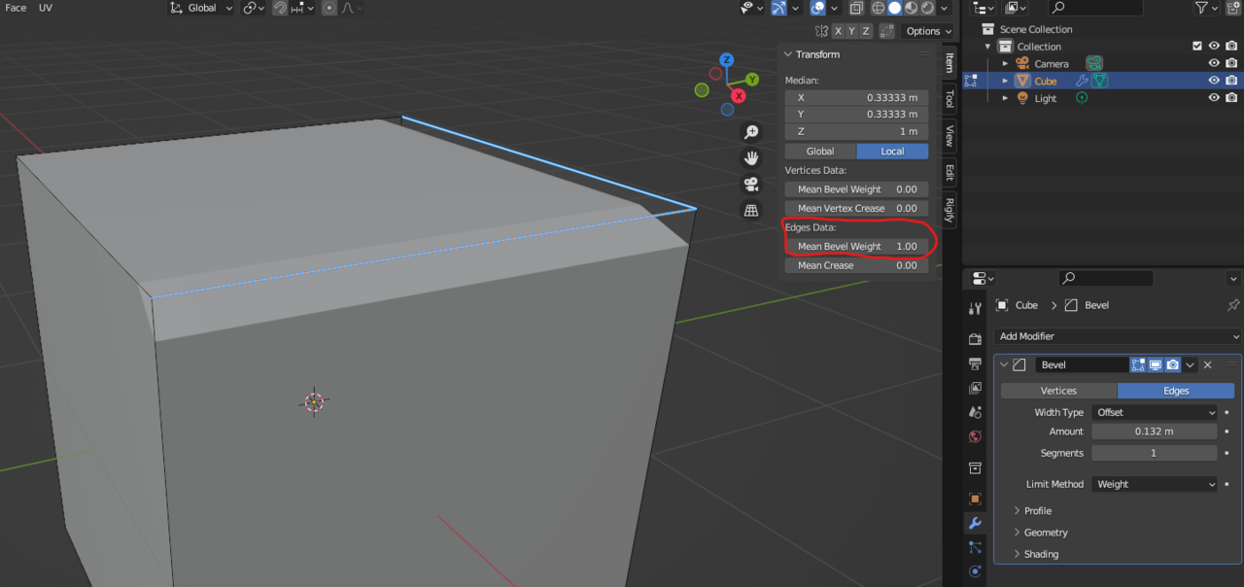Open the Width Type dropdown
This screenshot has height=587, width=1244.
[1155, 412]
